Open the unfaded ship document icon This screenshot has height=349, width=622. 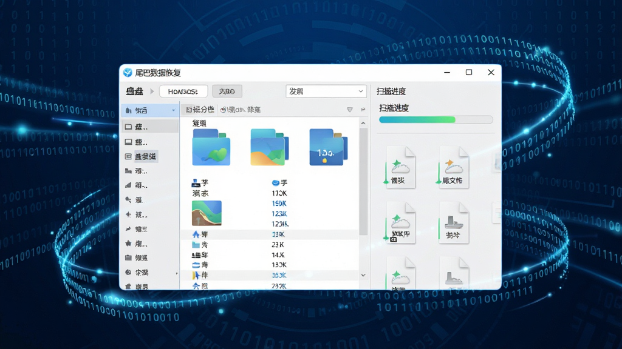[453, 222]
